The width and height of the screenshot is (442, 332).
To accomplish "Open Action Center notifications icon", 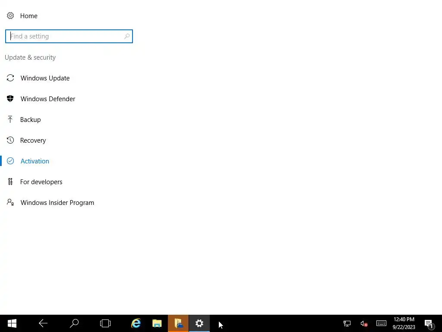I will coord(429,324).
